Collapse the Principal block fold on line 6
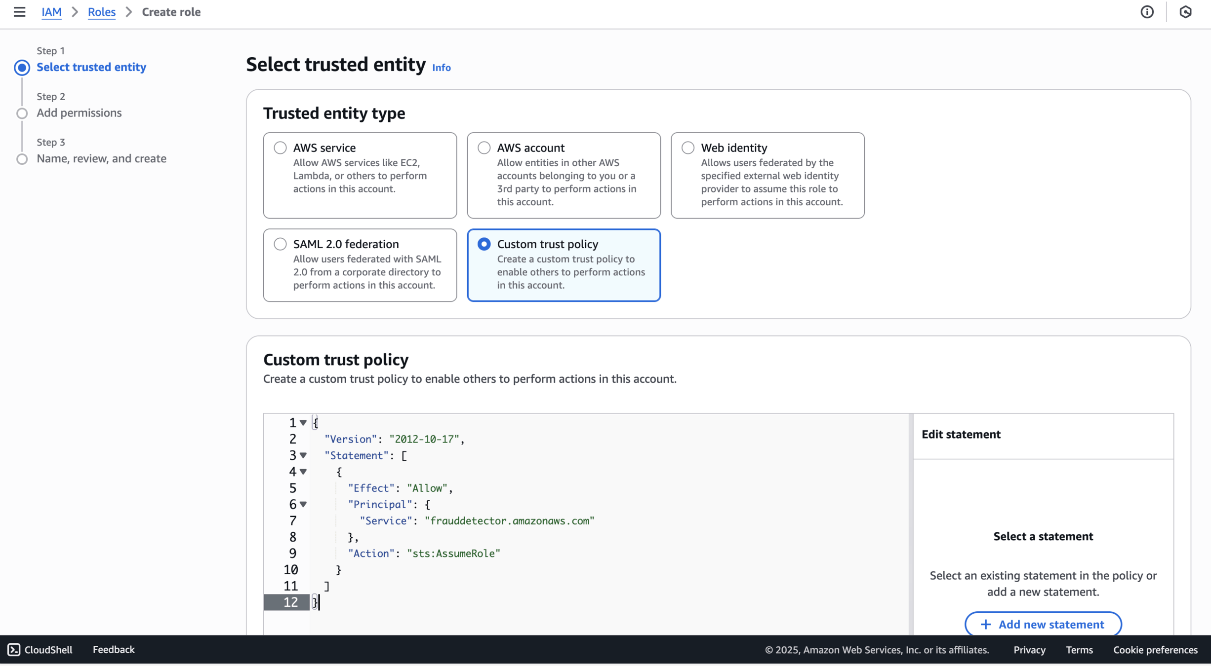The width and height of the screenshot is (1211, 666). 303,504
